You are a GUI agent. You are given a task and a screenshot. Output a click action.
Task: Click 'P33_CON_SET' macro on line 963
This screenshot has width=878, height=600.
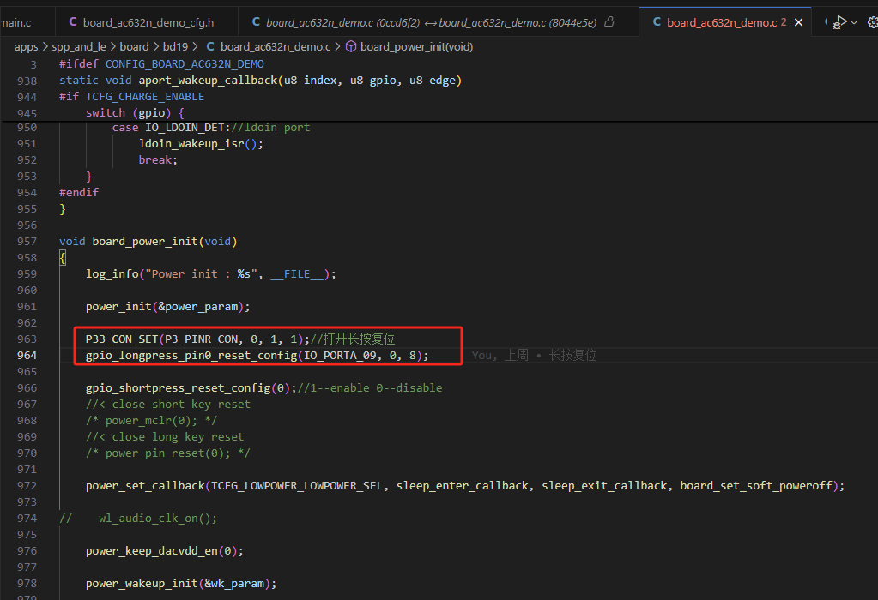[x=122, y=339]
